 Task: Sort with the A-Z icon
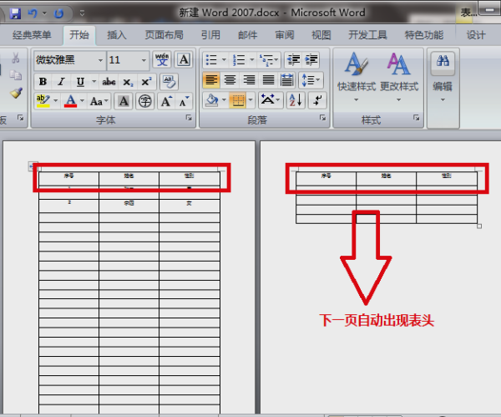296,100
